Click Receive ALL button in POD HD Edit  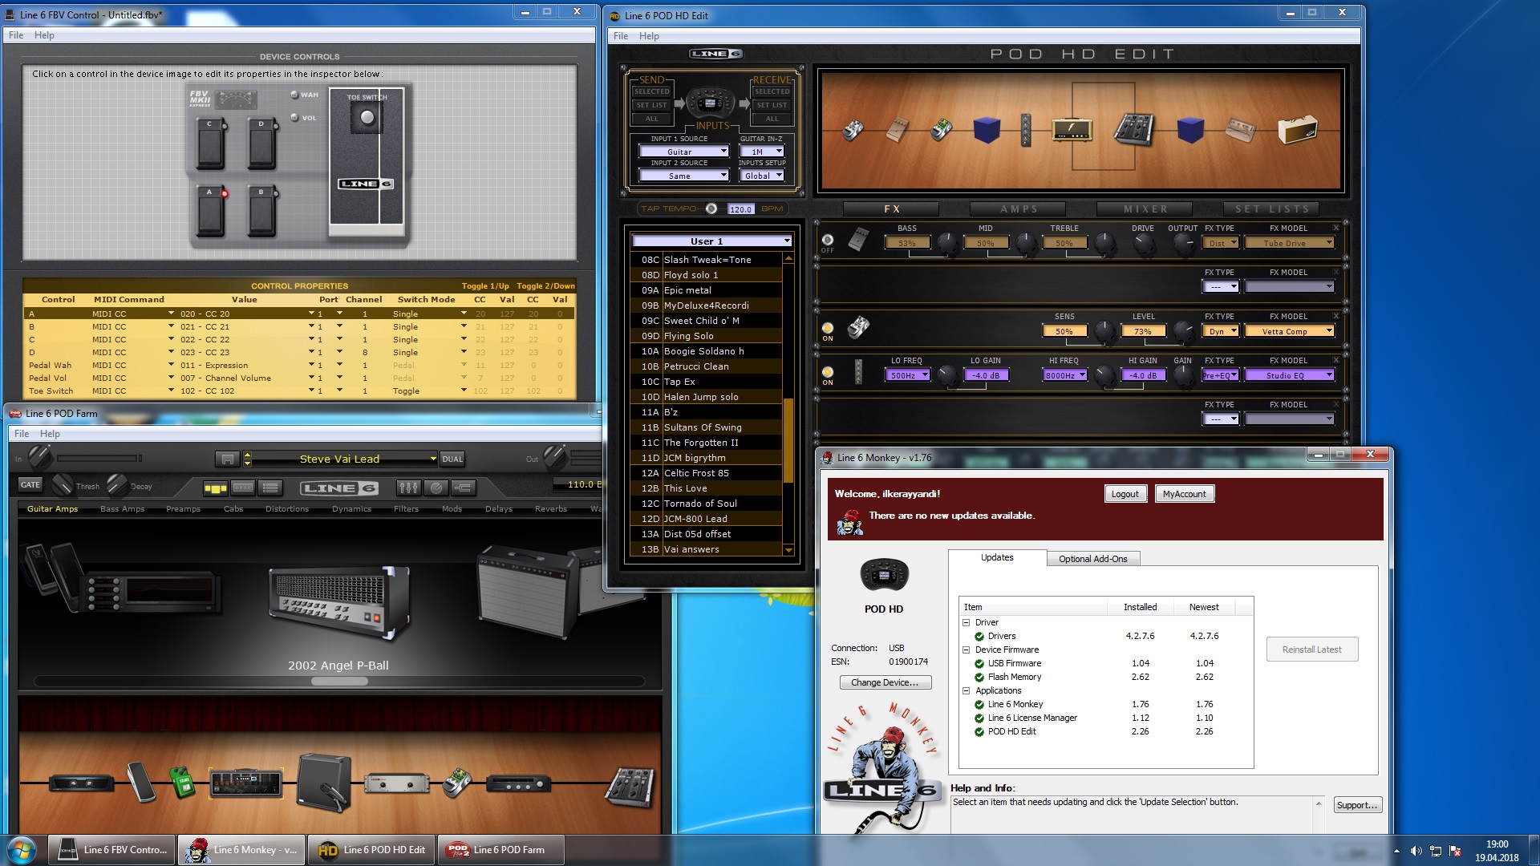point(772,119)
